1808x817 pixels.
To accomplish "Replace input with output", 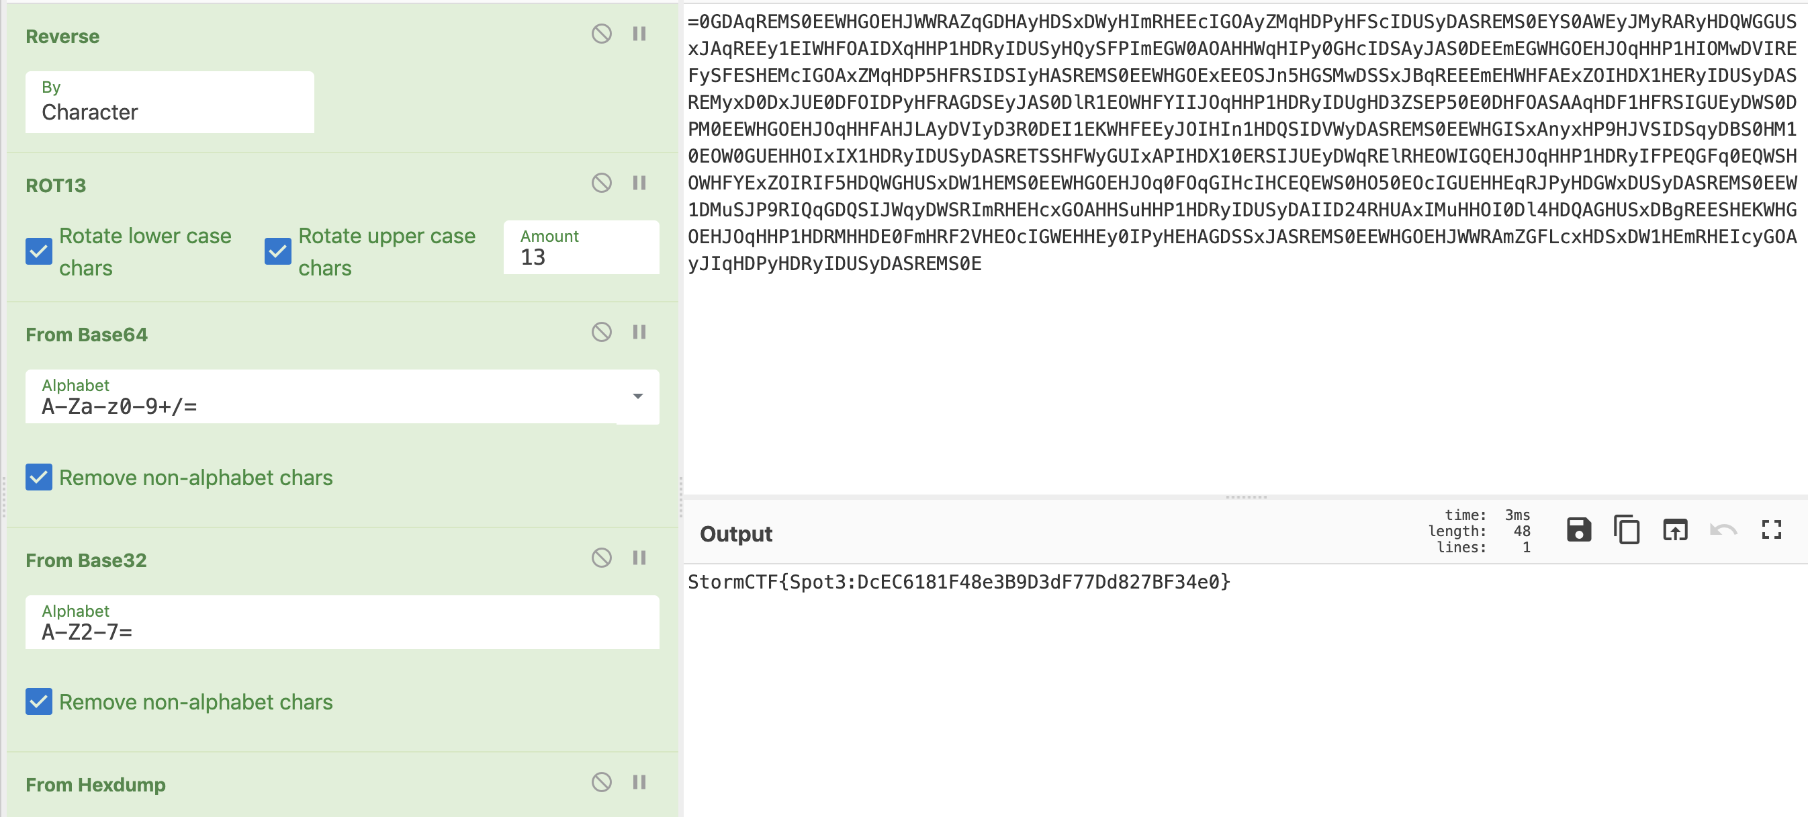I will [x=1674, y=530].
